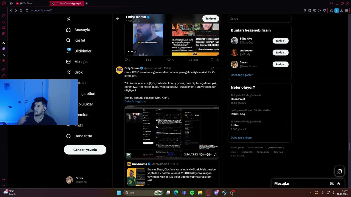The width and height of the screenshot is (351, 197).
Task: Click Grok icon on Cavs post
Action: tap(213, 68)
